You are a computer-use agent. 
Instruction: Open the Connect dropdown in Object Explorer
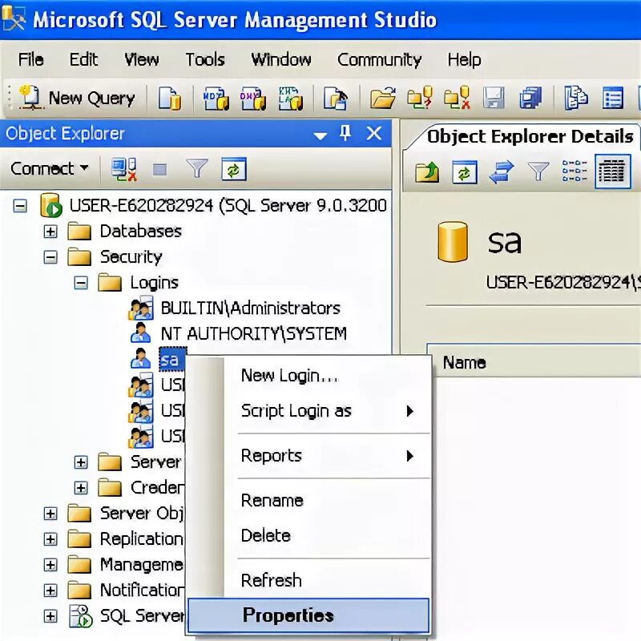click(x=50, y=168)
